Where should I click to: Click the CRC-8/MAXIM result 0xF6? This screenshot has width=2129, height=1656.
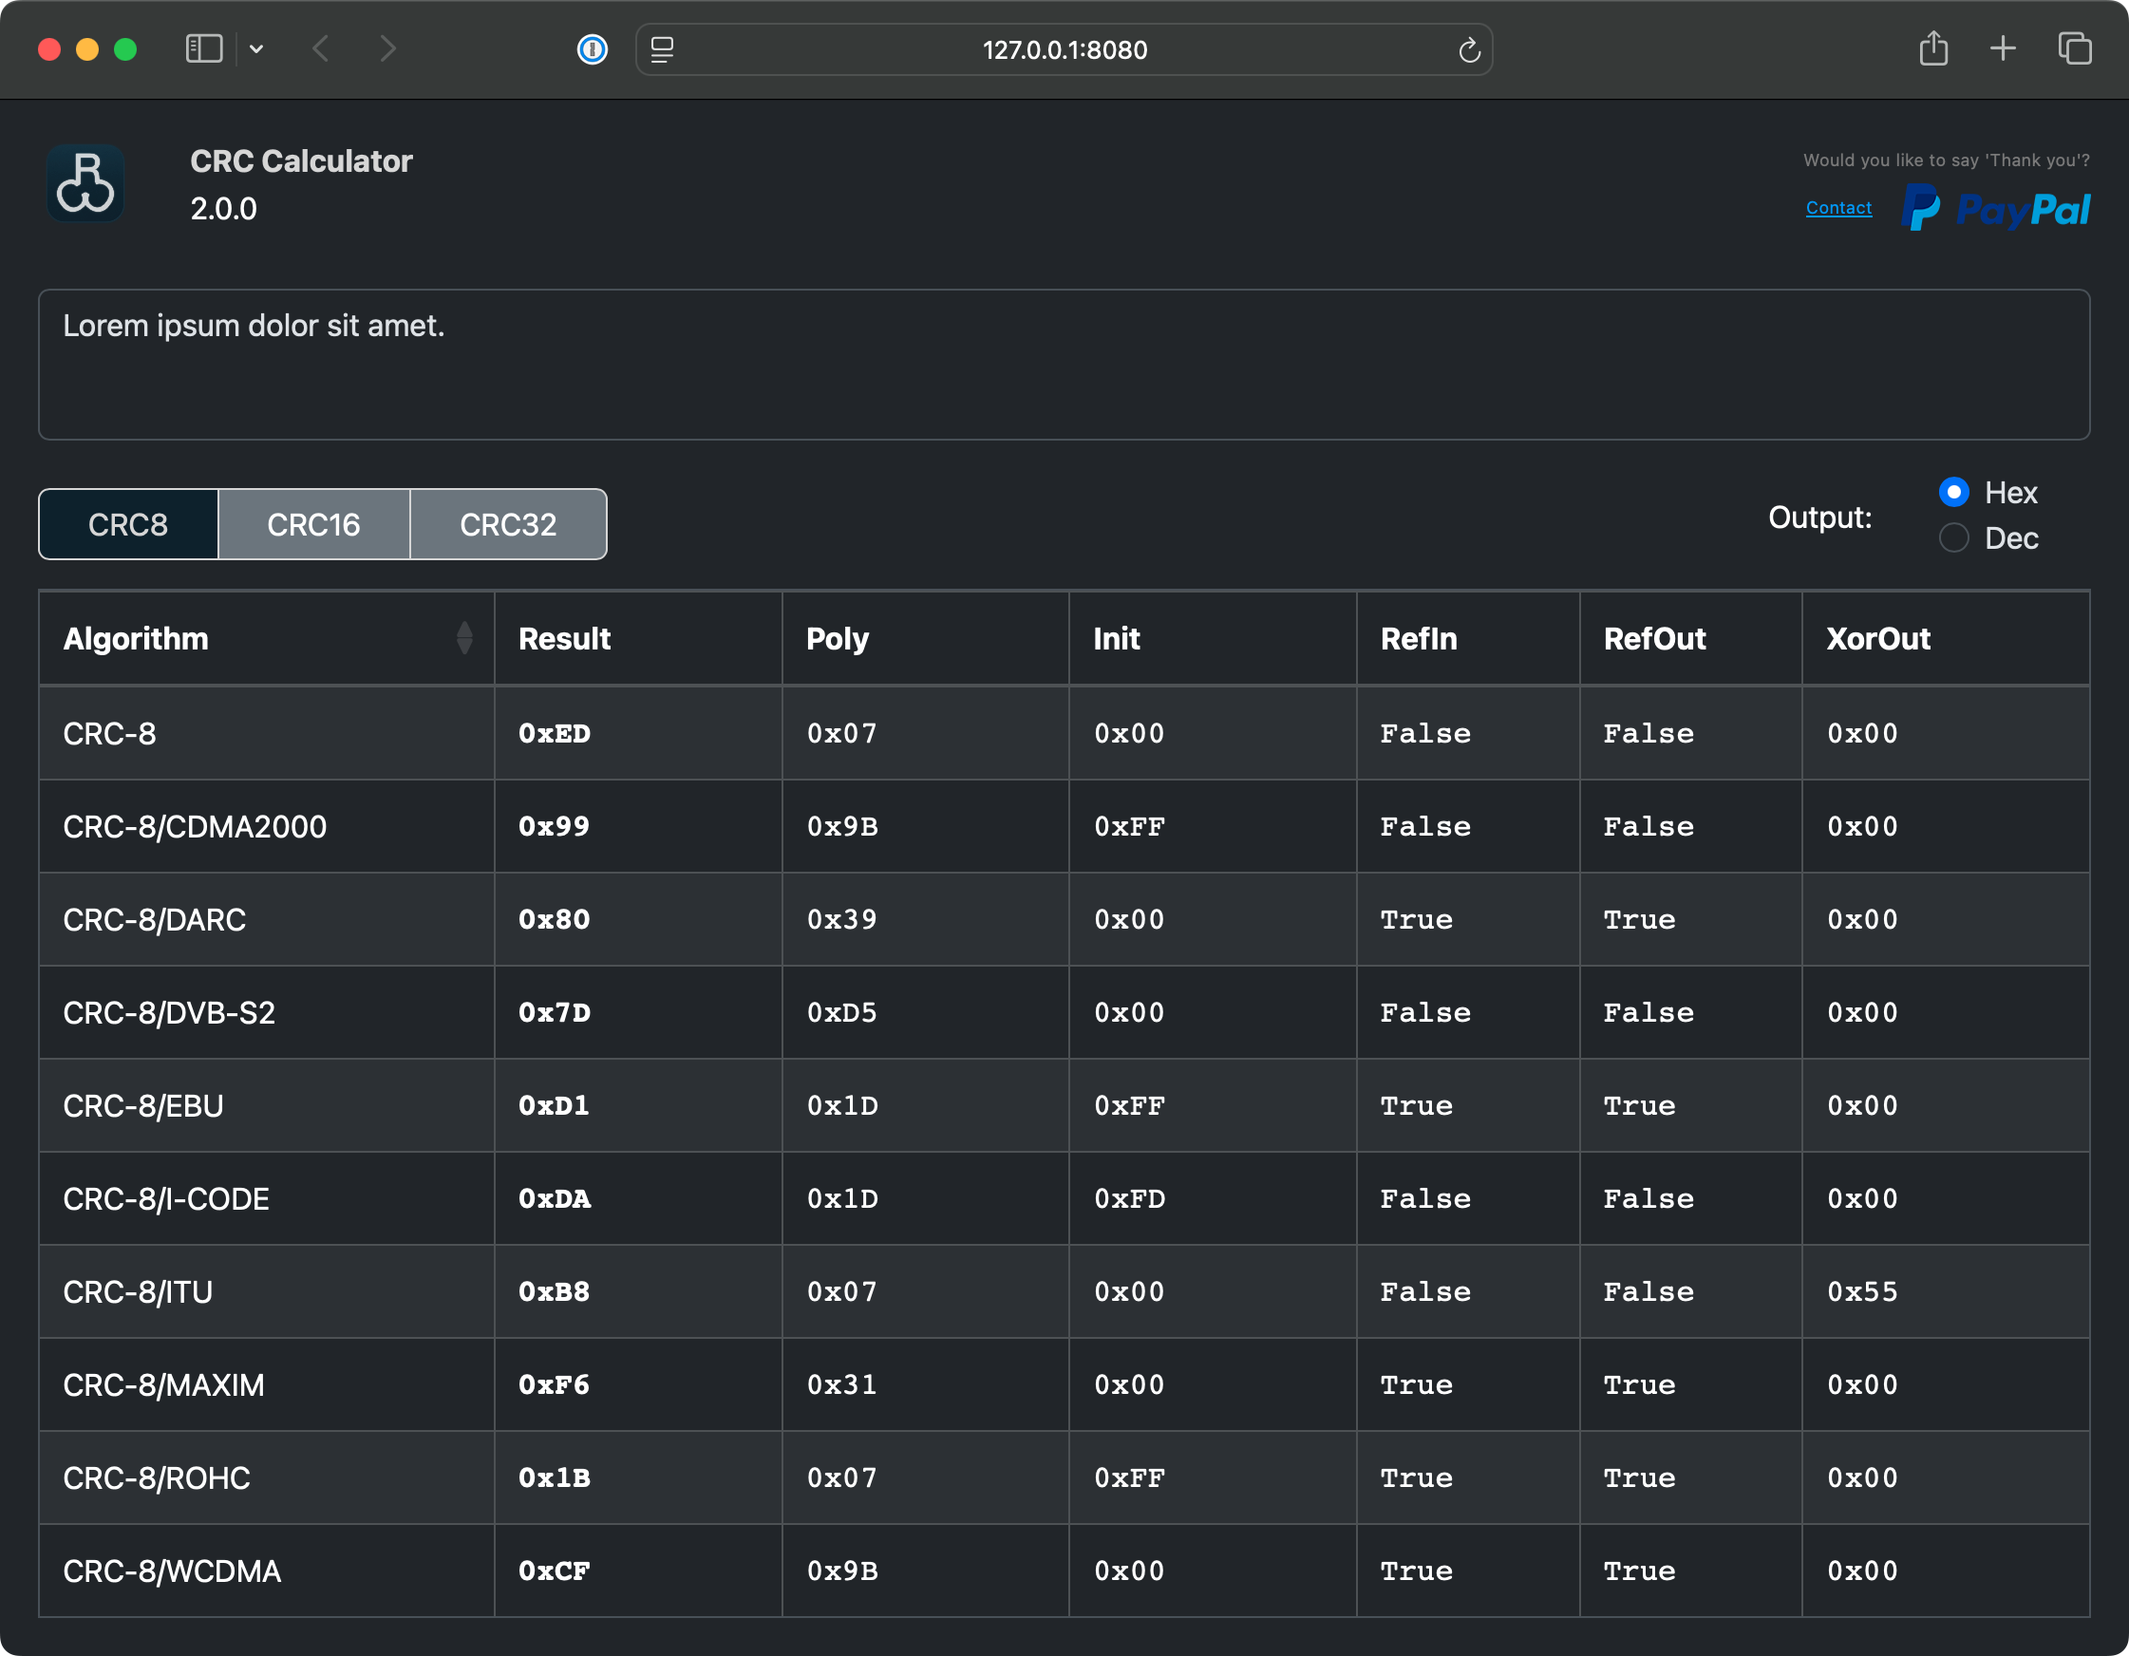pos(554,1385)
